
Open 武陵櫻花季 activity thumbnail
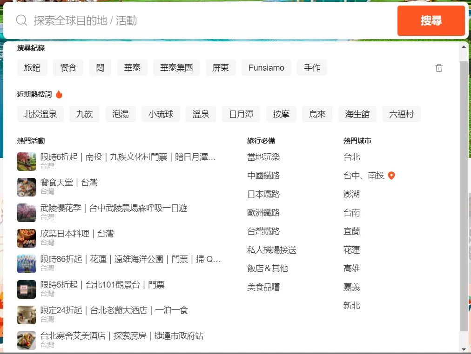pos(27,213)
